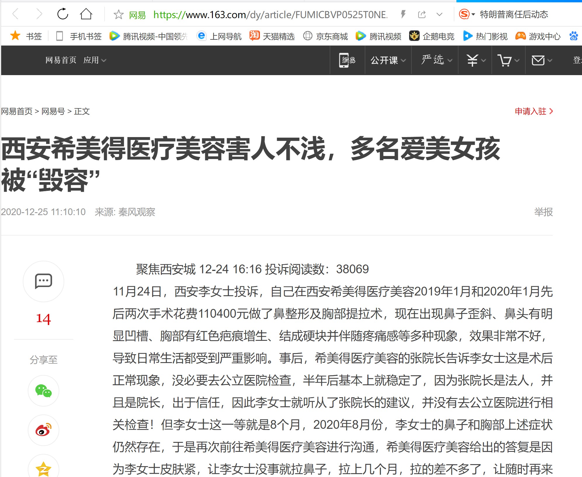Open 京东商城 bookmark
This screenshot has height=477, width=582.
point(325,36)
